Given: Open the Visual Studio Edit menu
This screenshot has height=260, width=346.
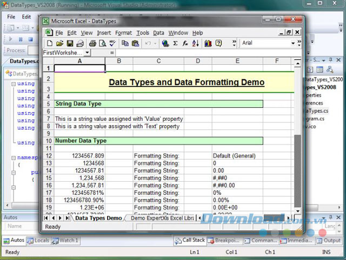Looking at the screenshot, I should click(26, 17).
